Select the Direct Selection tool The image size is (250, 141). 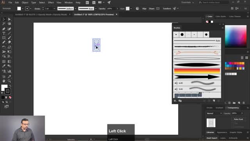point(9,19)
